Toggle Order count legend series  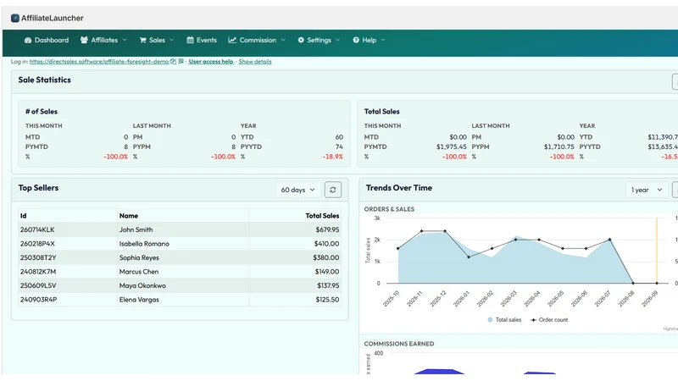[x=549, y=320]
